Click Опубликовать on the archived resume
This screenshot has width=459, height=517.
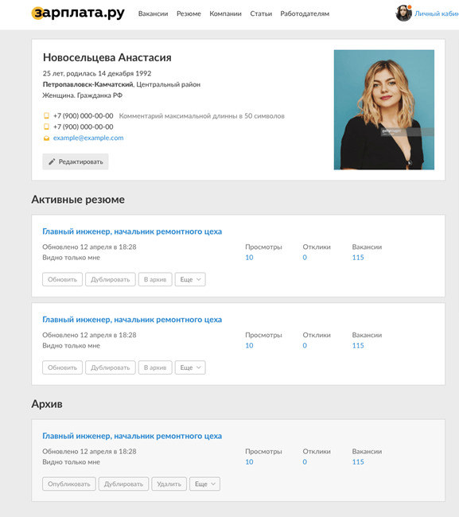tap(69, 484)
